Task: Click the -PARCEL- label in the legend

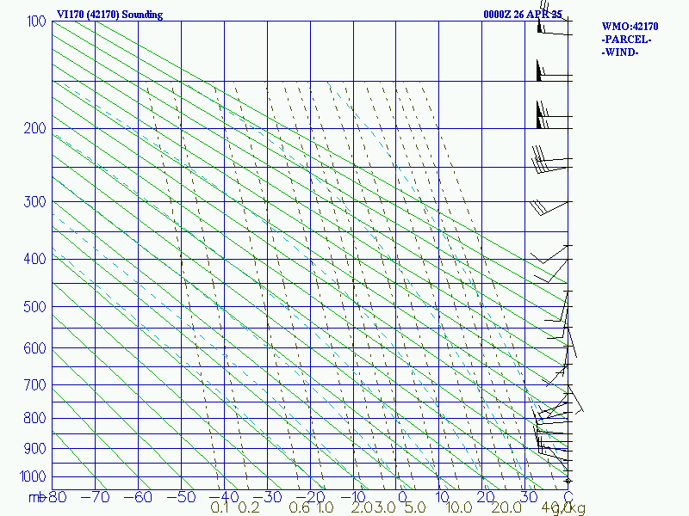Action: (x=626, y=40)
